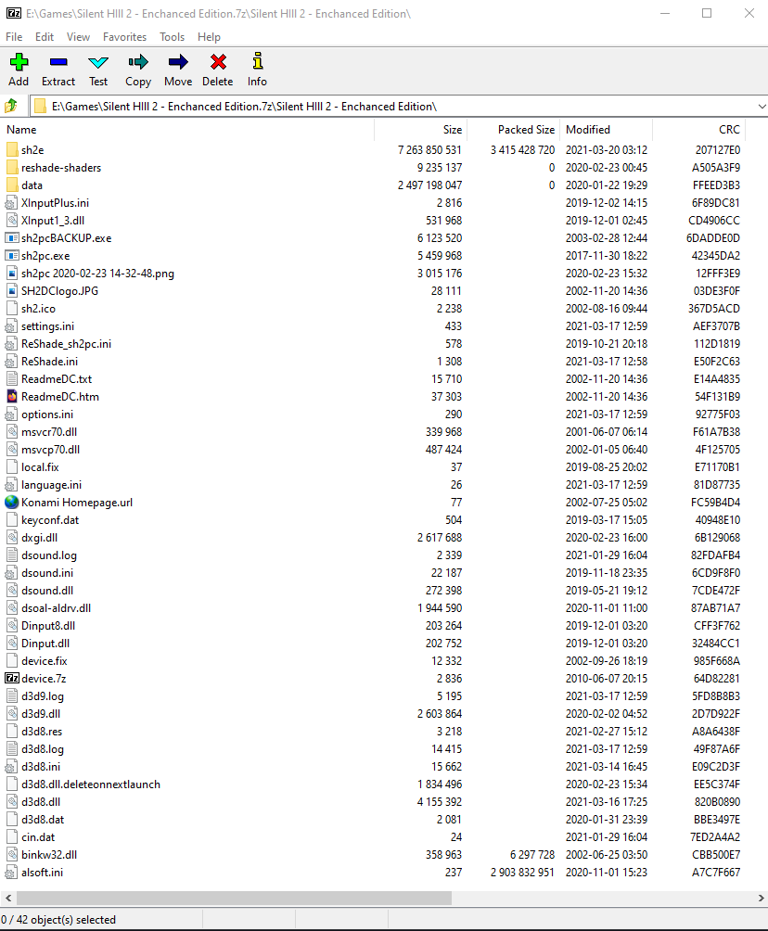Click the dsound.log text file icon
This screenshot has height=931, width=768.
point(12,555)
